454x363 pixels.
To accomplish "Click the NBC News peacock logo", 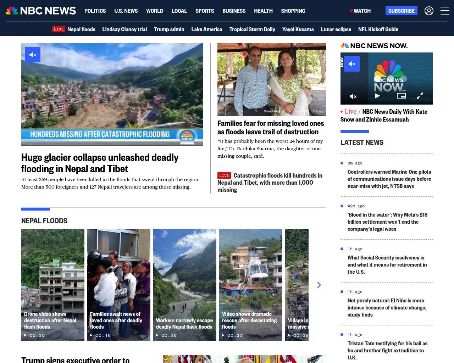I will point(41,11).
